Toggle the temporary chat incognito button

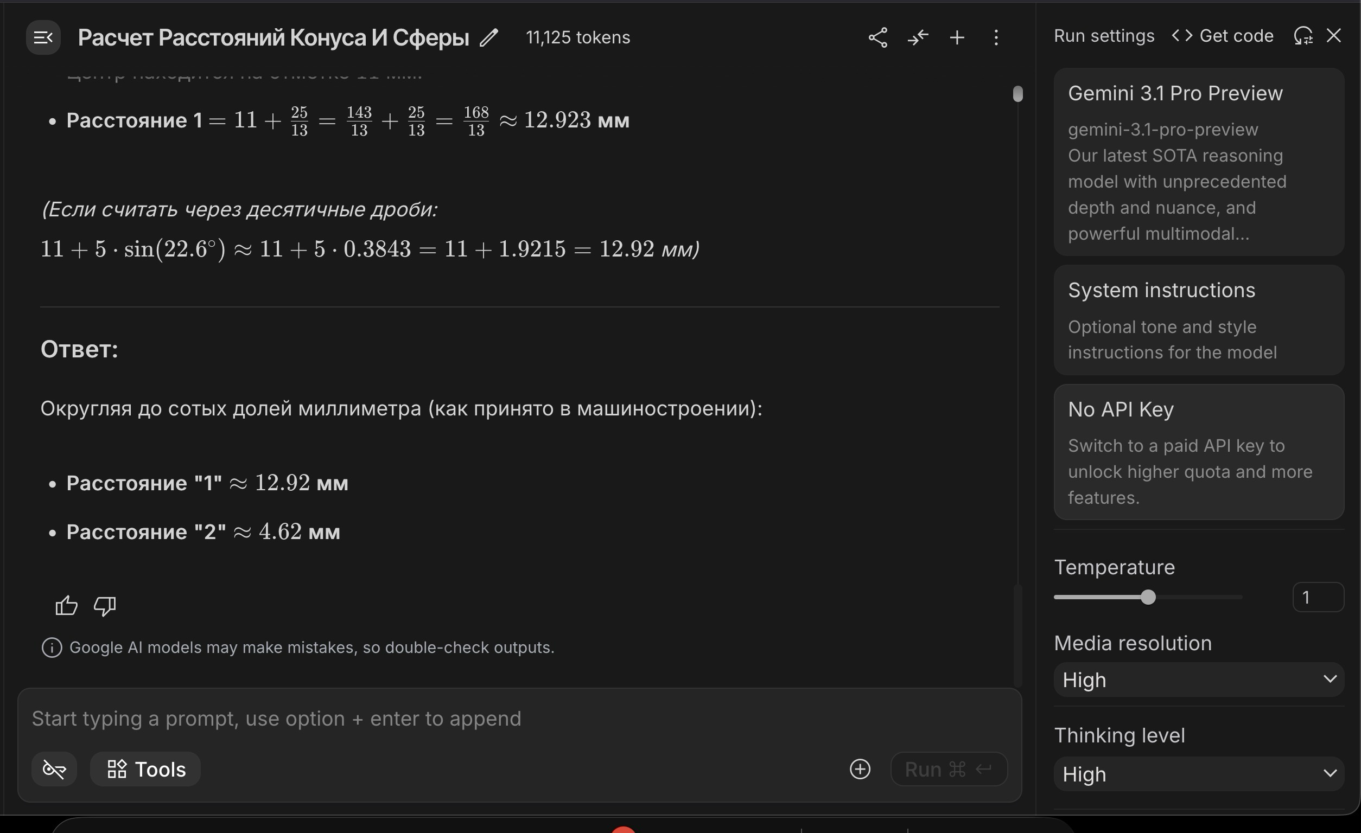[x=54, y=769]
